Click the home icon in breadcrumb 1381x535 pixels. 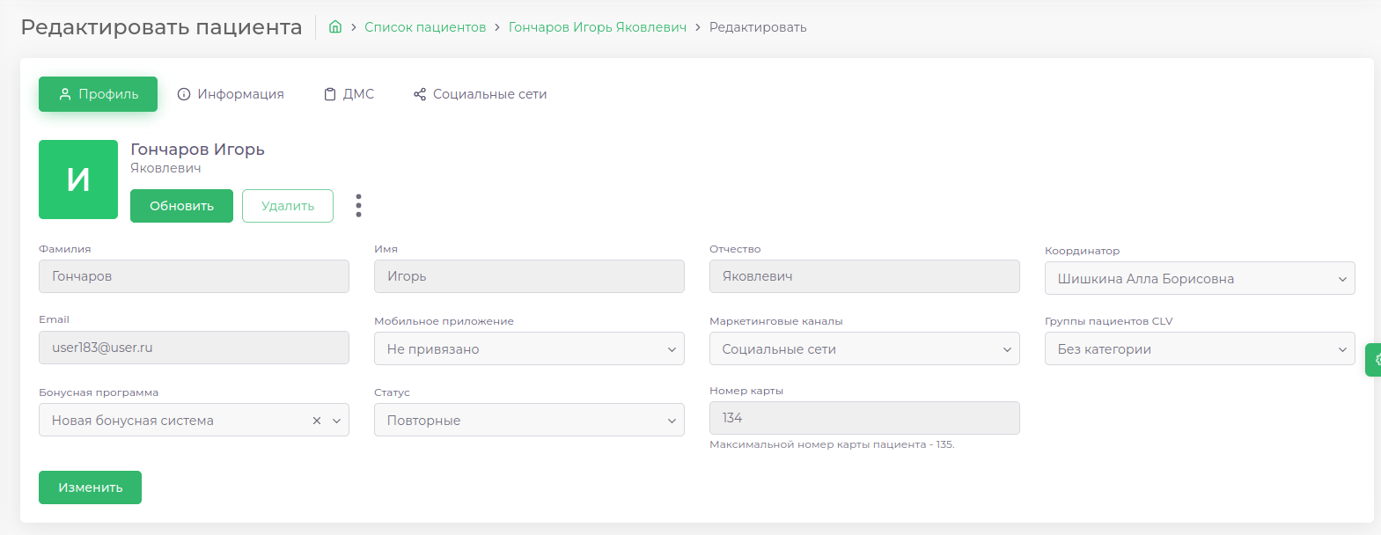(x=335, y=27)
